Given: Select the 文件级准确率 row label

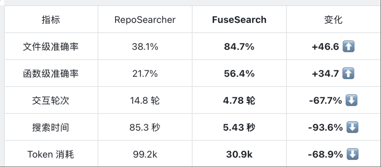Looking at the screenshot, I should [x=51, y=47].
